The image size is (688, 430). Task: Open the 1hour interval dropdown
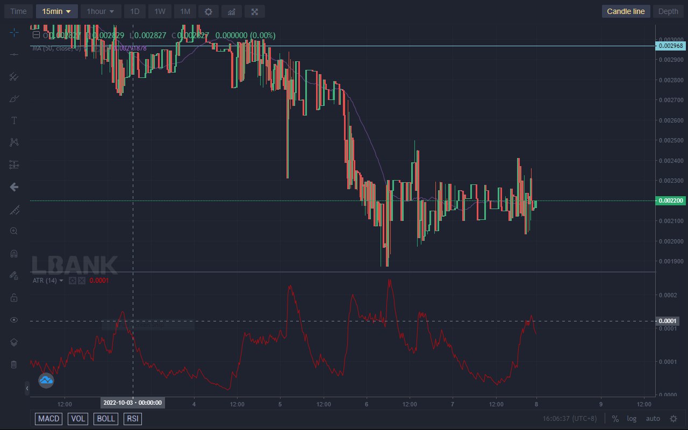[101, 11]
